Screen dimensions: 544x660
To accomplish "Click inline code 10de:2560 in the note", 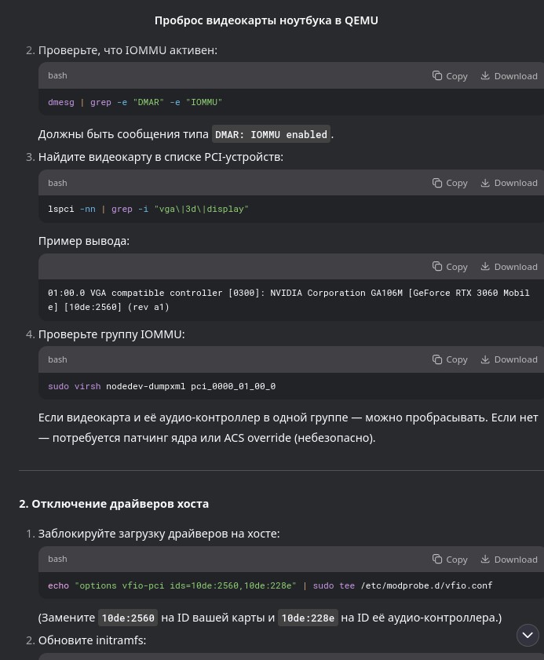I will (128, 618).
